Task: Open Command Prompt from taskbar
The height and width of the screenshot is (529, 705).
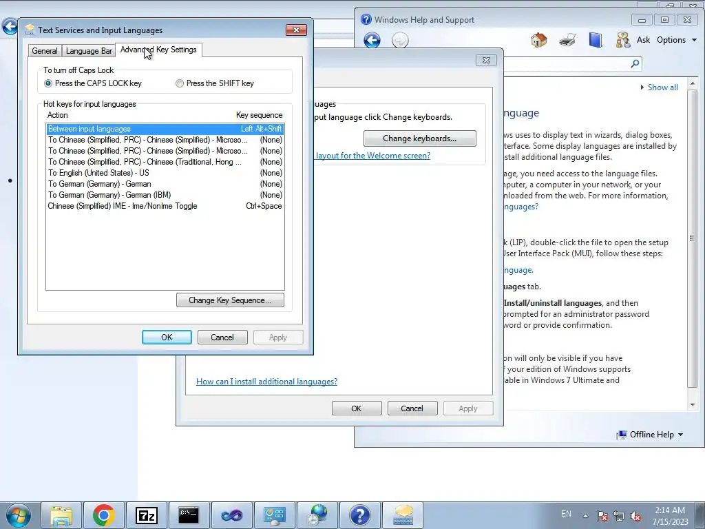Action: click(189, 515)
